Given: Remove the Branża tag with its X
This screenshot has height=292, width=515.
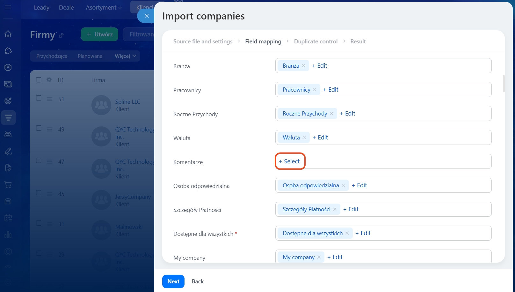Looking at the screenshot, I should click(303, 66).
